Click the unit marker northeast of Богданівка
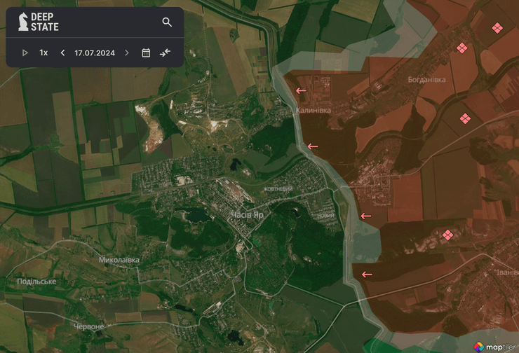 [461, 48]
